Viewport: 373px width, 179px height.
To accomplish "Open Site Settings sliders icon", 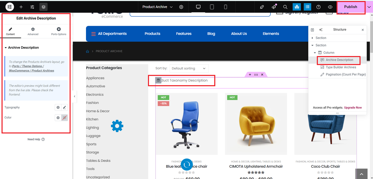I will (32, 7).
